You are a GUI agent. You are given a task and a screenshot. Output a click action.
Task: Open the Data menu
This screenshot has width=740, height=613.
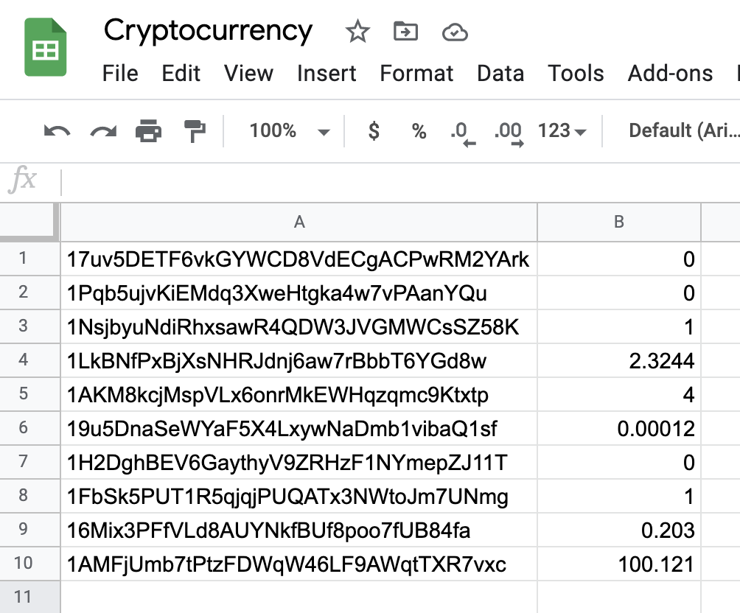click(500, 73)
